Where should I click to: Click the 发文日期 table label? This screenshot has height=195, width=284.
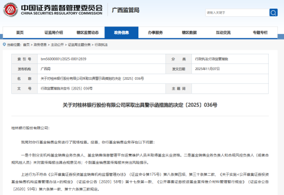pyautogui.click(x=178, y=69)
